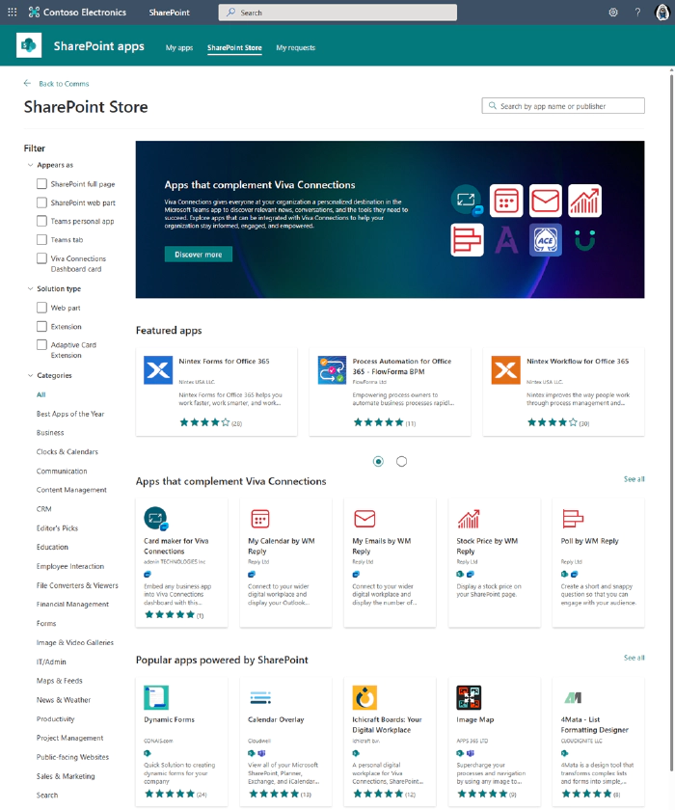Select the Forms category

coord(46,624)
